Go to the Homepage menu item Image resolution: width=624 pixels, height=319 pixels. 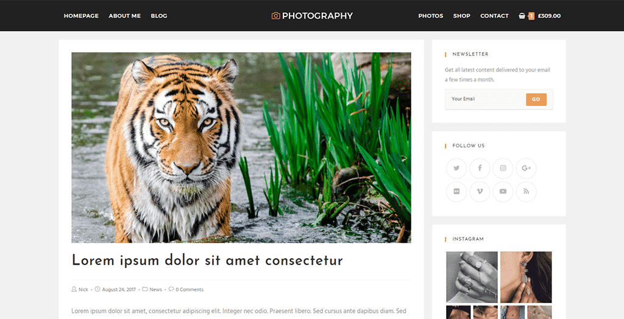point(81,16)
